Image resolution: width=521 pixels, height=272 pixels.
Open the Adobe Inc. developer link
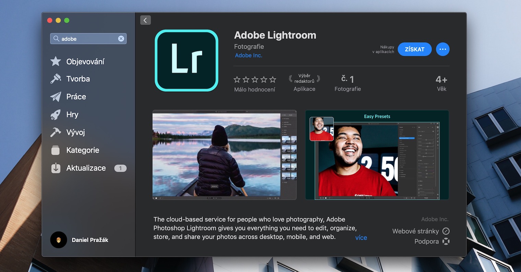tap(249, 55)
